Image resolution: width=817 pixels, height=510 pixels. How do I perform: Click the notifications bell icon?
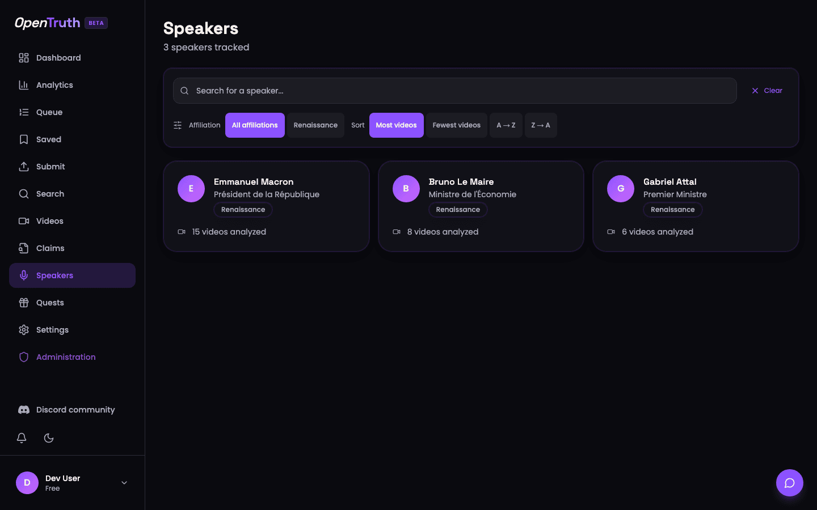pyautogui.click(x=22, y=438)
